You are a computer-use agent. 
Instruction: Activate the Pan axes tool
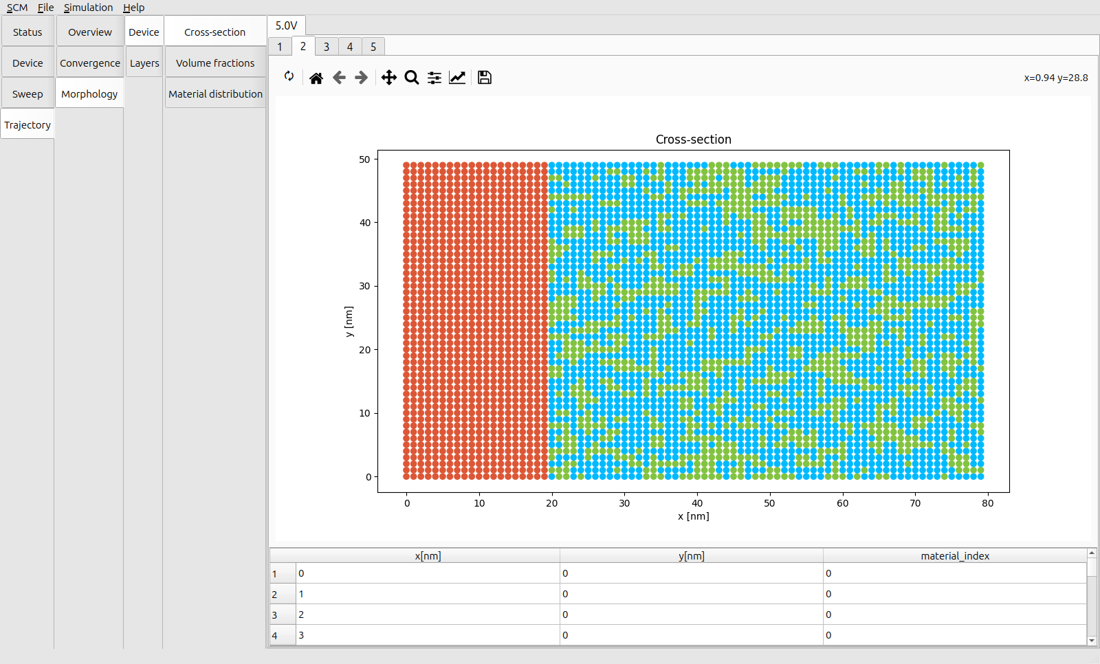click(x=389, y=78)
